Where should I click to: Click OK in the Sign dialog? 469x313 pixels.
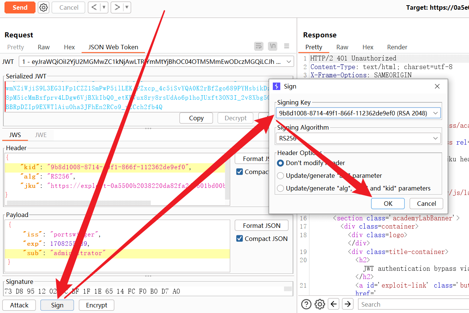tap(388, 204)
